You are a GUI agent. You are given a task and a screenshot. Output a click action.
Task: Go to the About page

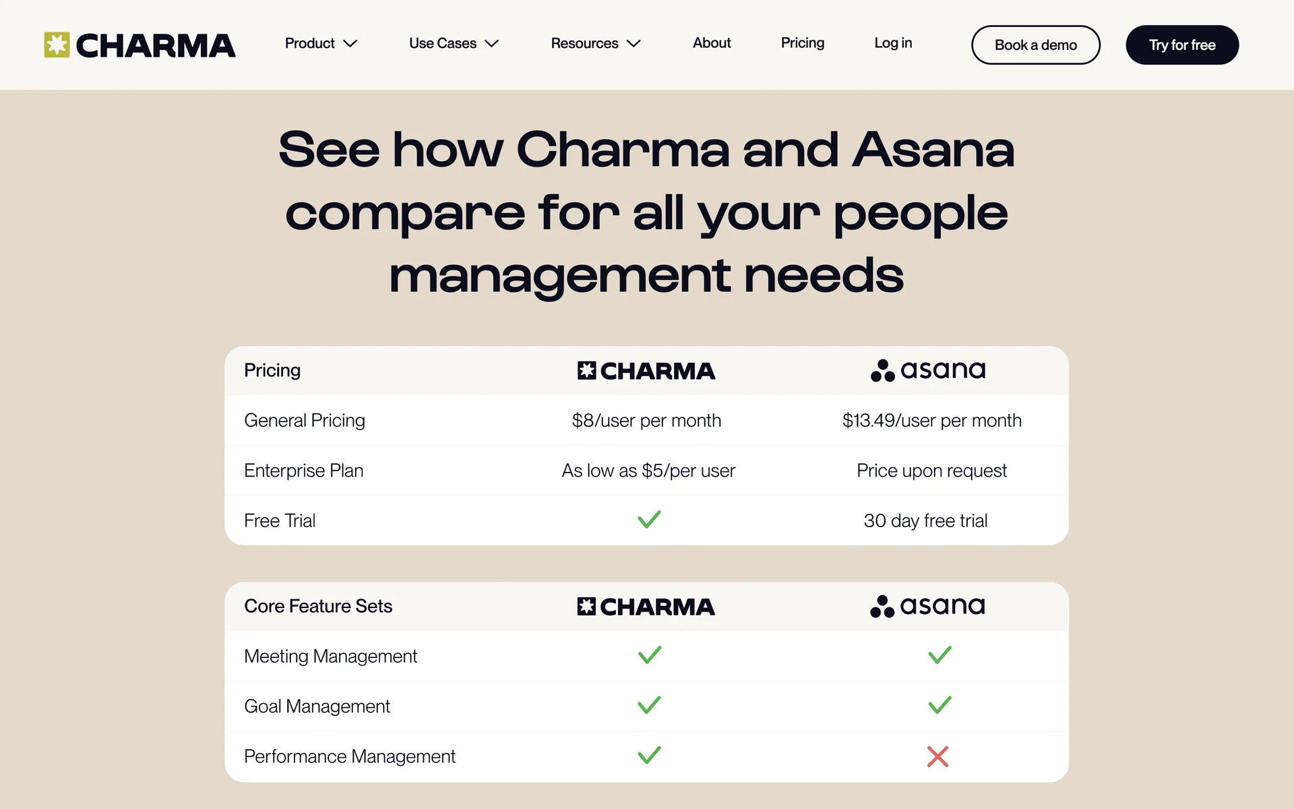[712, 43]
